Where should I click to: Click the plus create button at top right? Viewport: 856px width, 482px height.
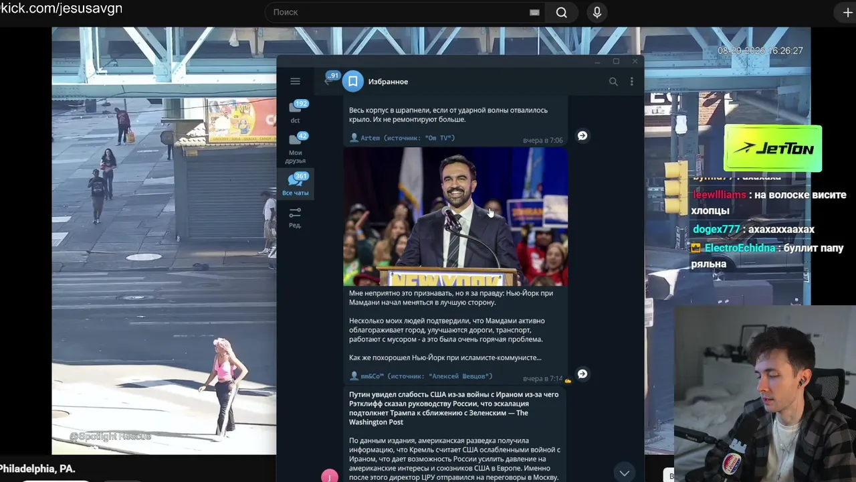pos(847,12)
